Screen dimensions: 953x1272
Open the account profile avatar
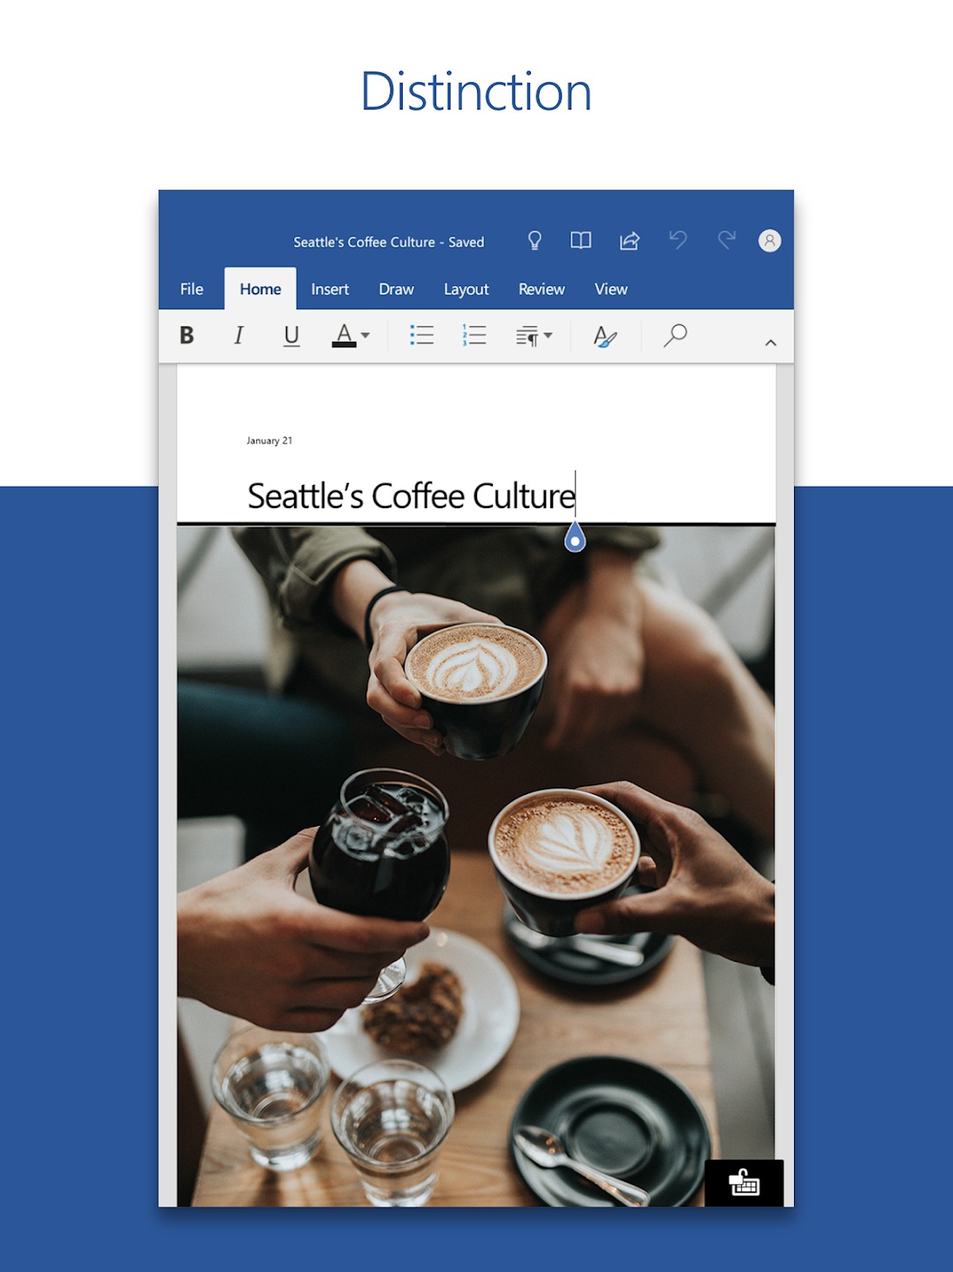click(x=769, y=240)
